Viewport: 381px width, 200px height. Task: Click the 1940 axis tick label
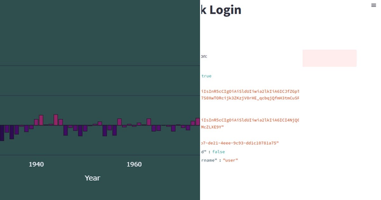(x=36, y=164)
